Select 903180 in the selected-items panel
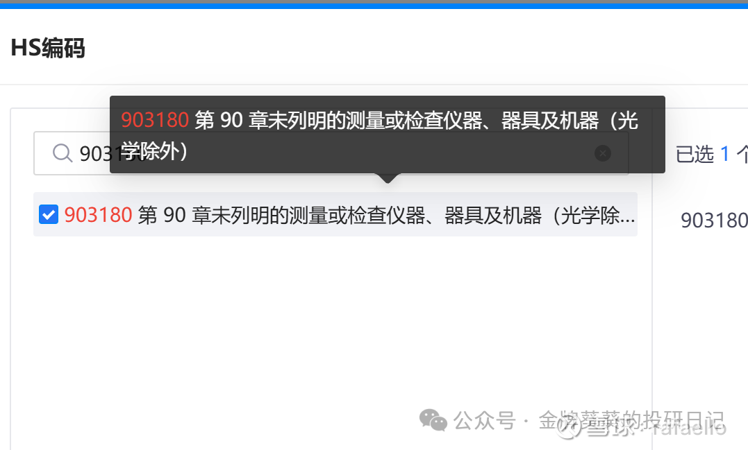The width and height of the screenshot is (748, 450). click(714, 220)
